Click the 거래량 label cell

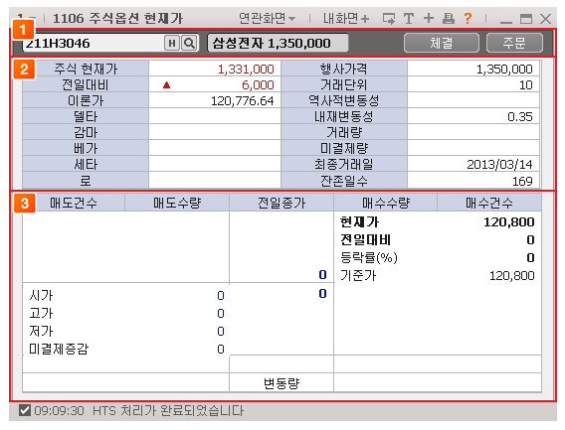click(344, 133)
